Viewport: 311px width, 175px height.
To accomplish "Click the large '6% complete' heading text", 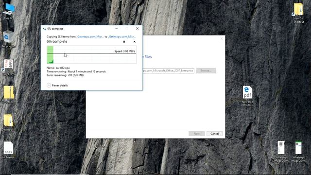I will coord(57,41).
